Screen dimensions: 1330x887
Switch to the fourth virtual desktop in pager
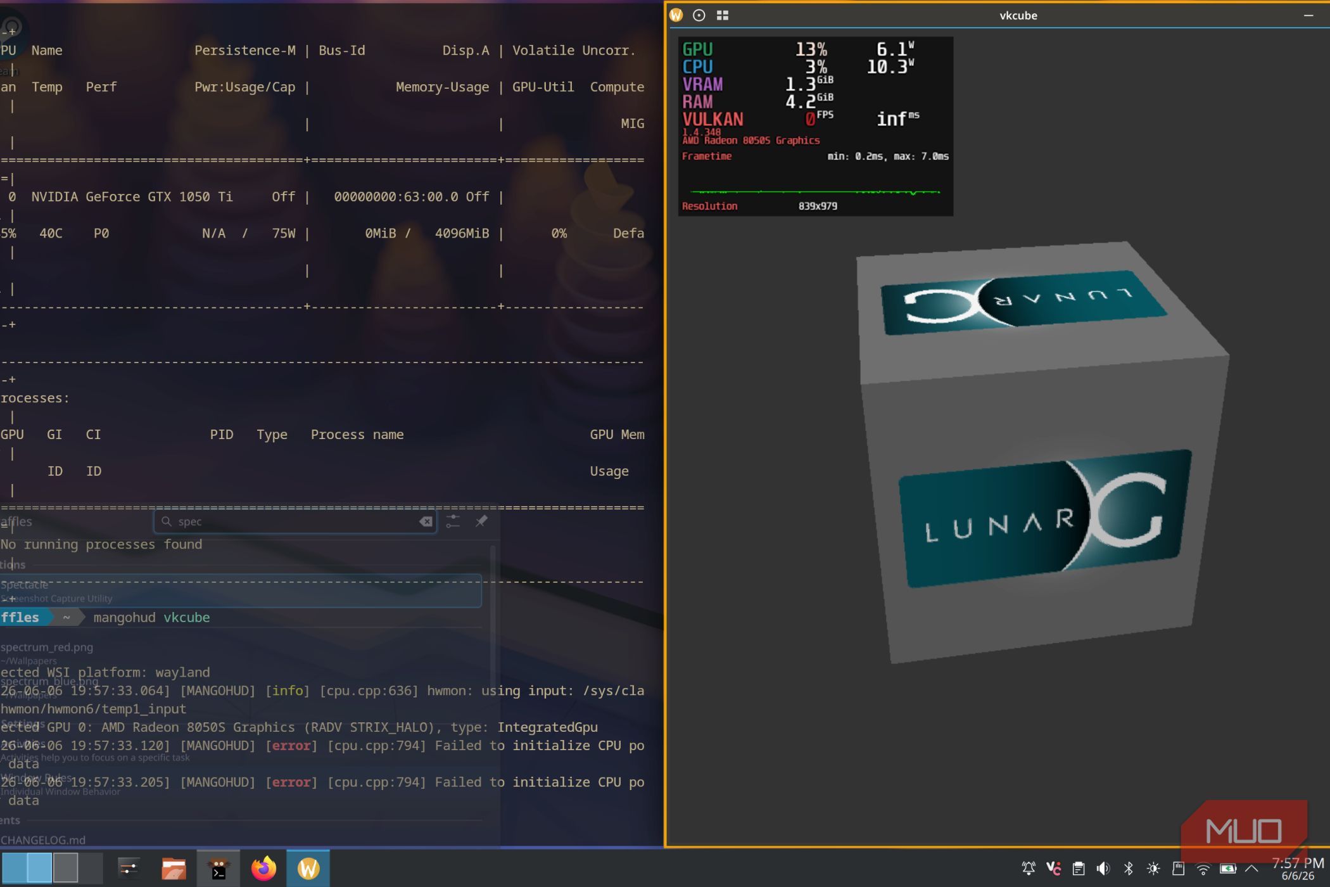91,868
